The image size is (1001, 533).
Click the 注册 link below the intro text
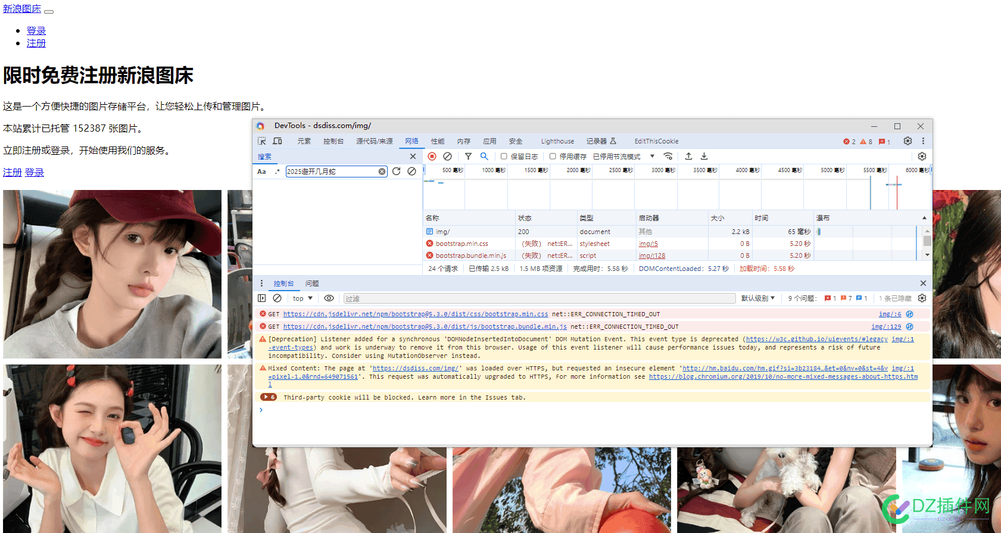(13, 172)
